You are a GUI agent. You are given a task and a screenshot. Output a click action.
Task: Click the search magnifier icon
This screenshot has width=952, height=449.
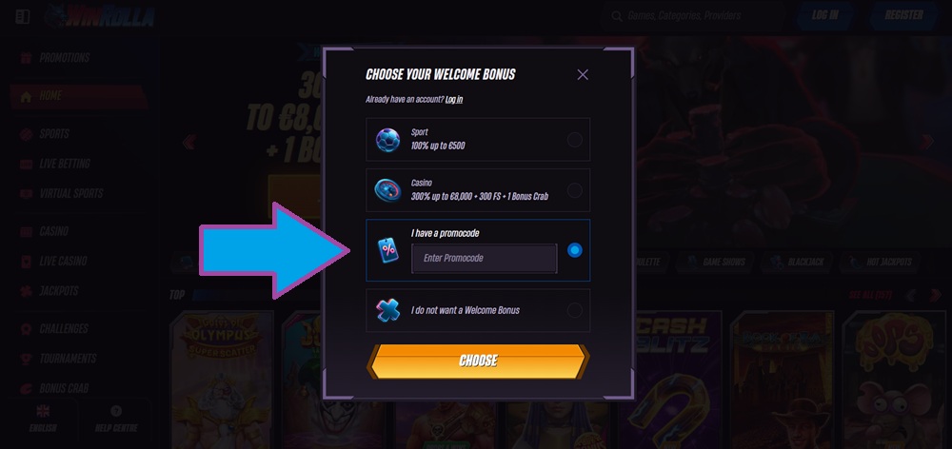click(x=617, y=16)
